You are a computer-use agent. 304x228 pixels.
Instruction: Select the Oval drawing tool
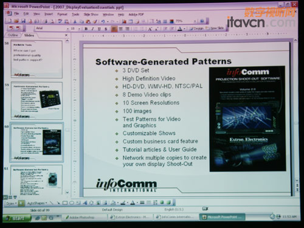(72, 202)
